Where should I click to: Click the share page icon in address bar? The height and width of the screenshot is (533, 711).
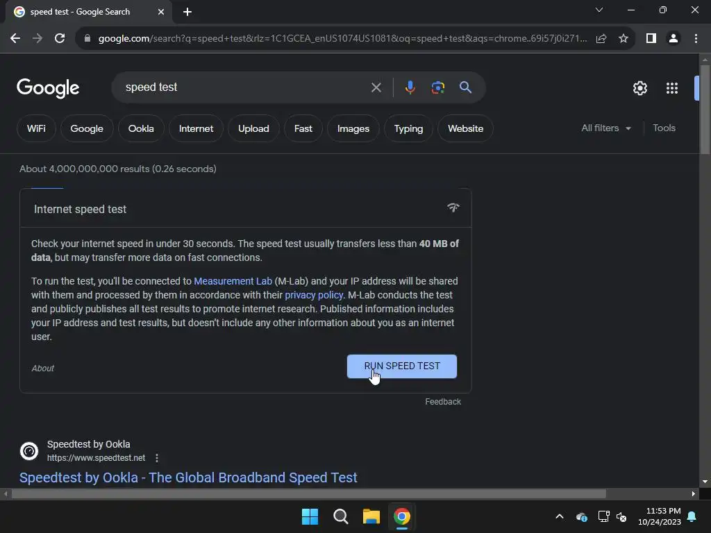601,39
